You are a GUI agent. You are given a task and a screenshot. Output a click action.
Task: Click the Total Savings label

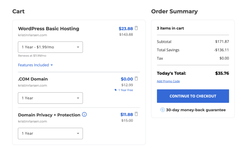point(168,50)
